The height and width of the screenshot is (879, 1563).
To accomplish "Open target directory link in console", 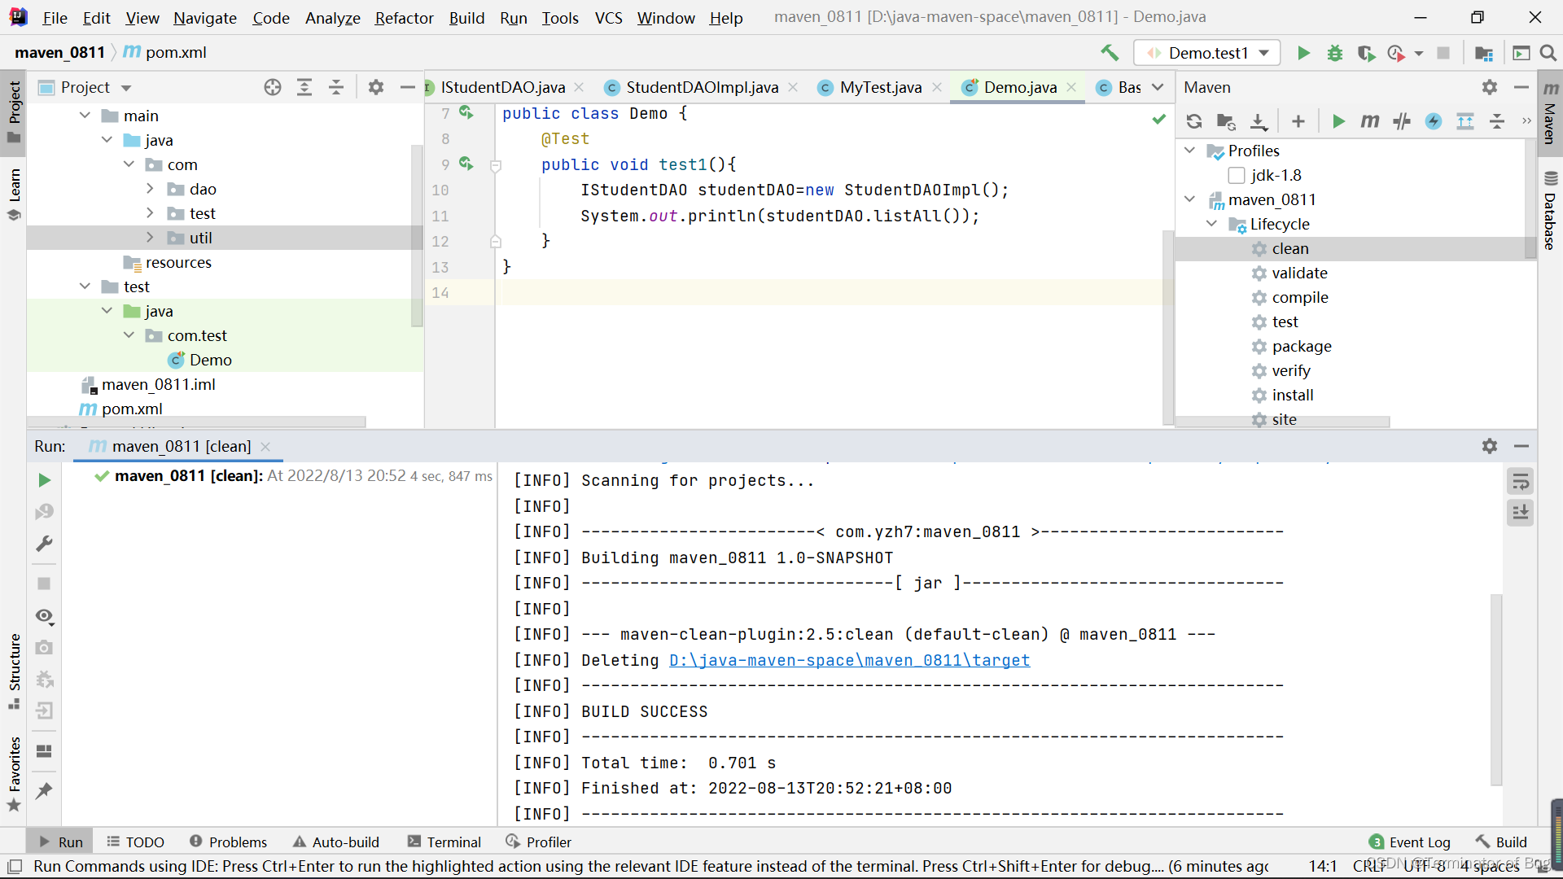I will 849,660.
